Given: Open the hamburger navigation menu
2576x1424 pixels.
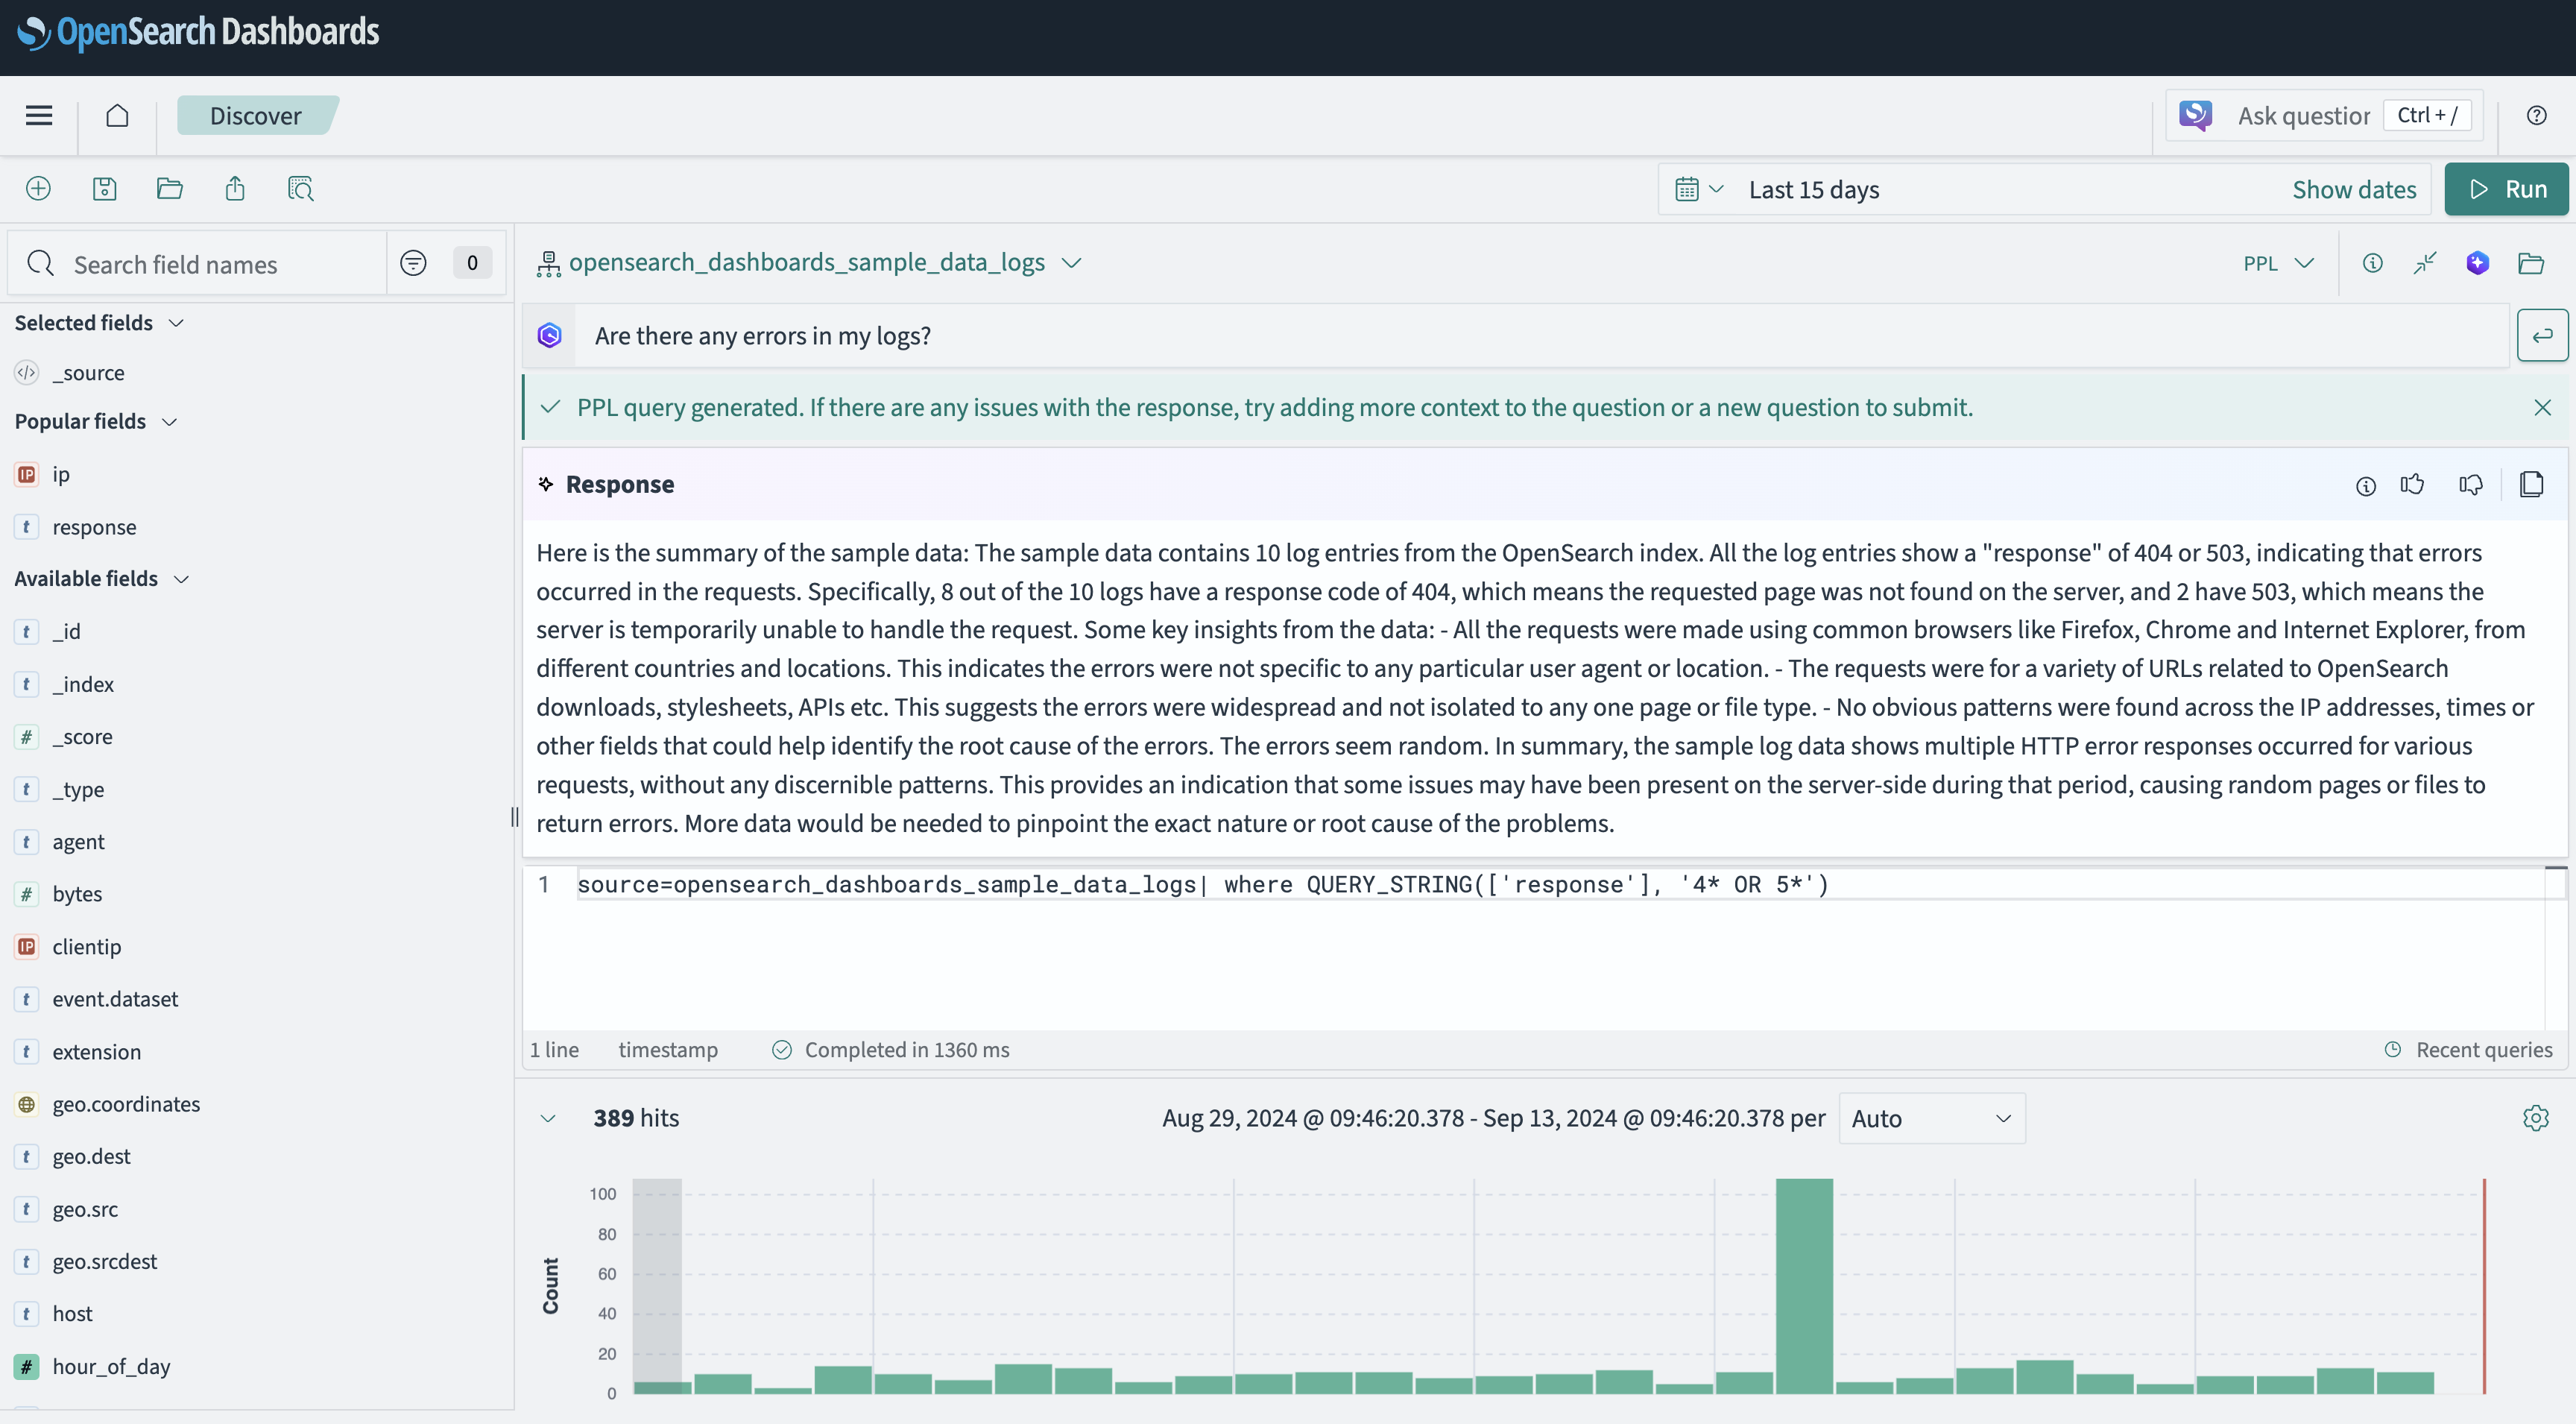Looking at the screenshot, I should pyautogui.click(x=39, y=116).
